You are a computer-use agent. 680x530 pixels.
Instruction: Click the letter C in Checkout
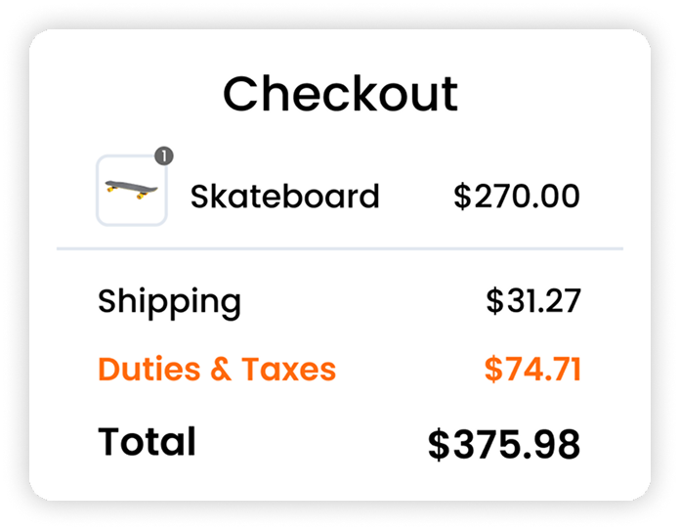coord(241,94)
